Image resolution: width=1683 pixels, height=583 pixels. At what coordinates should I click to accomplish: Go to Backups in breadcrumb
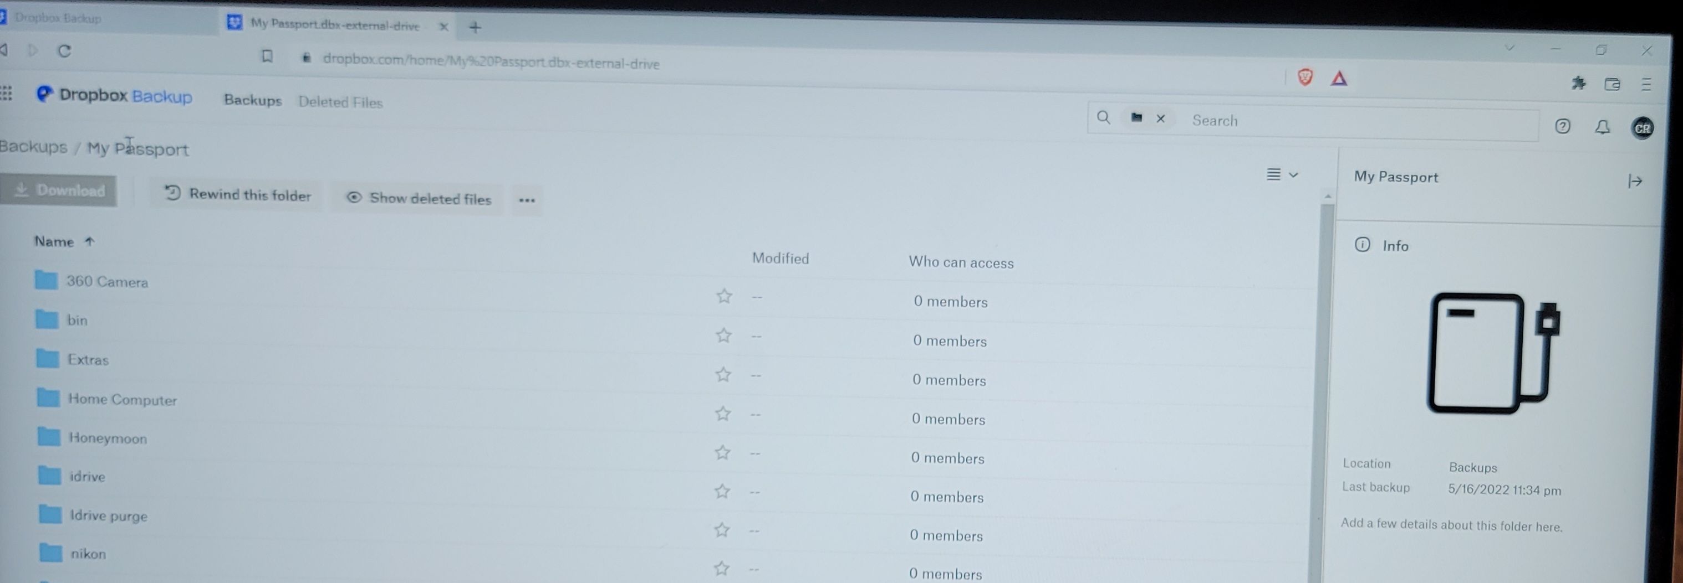(33, 146)
